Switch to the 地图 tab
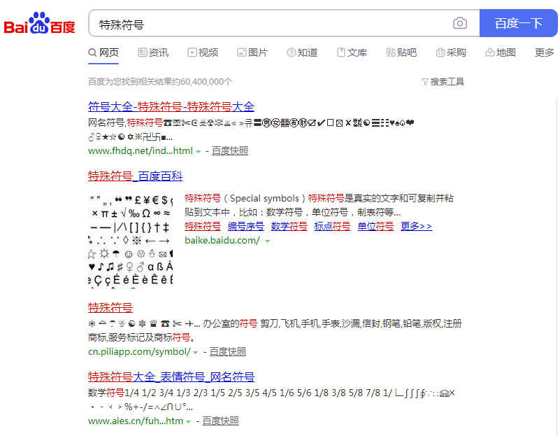560x436 pixels. pyautogui.click(x=501, y=52)
